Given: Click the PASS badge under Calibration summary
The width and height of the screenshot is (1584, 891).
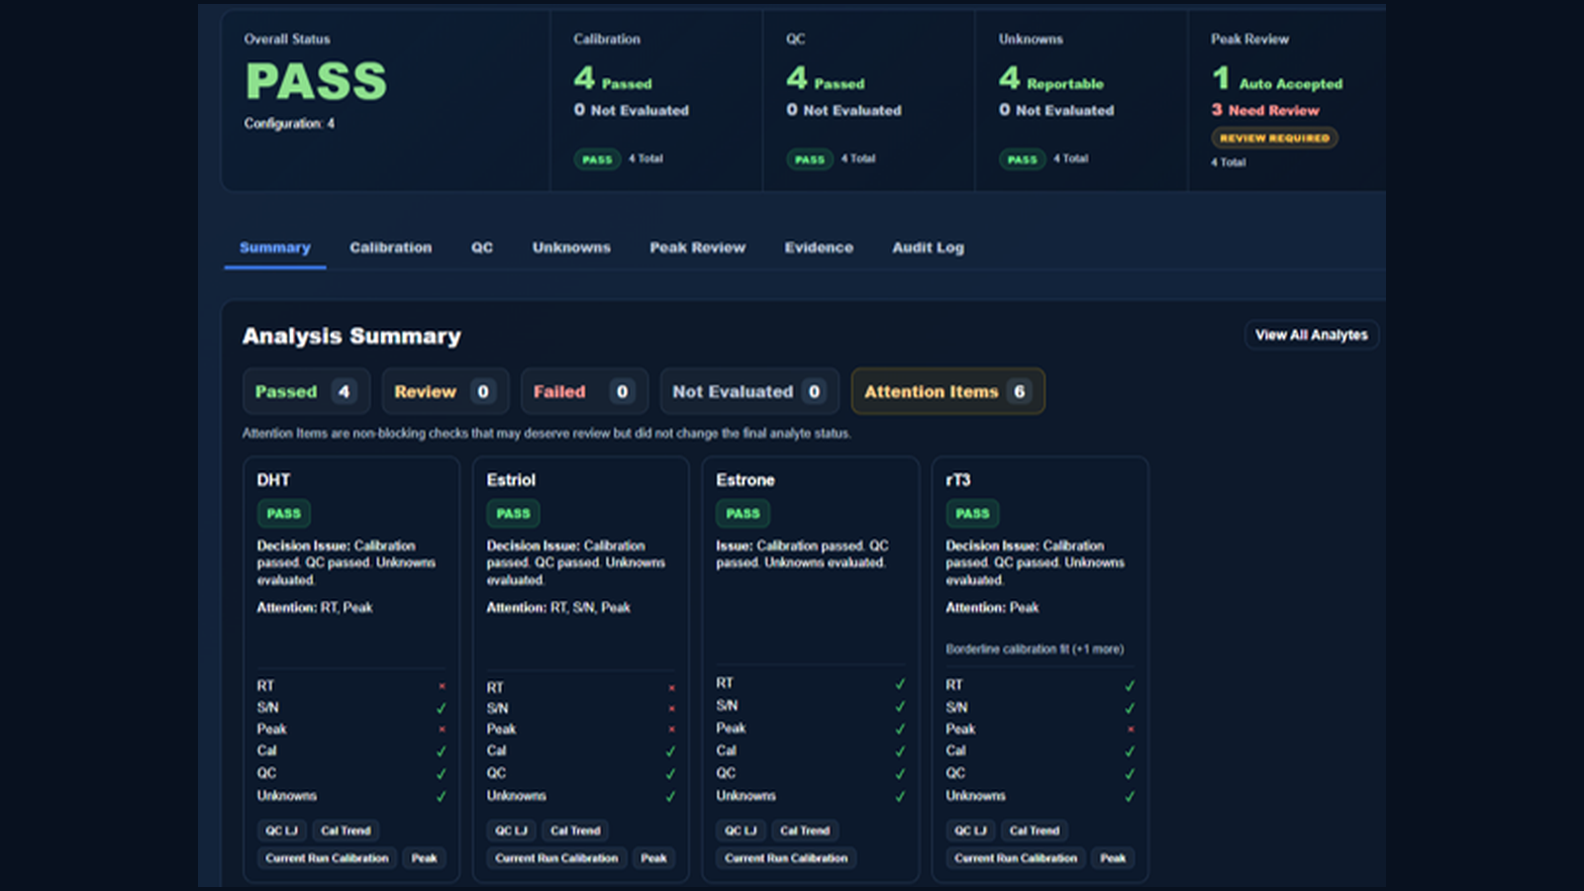Looking at the screenshot, I should tap(597, 159).
